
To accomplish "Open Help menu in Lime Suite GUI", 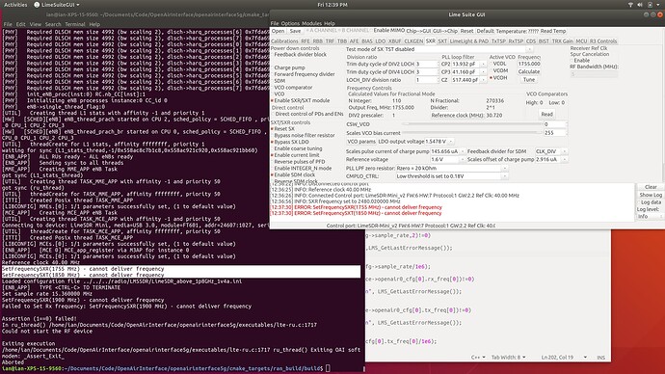I will point(330,23).
